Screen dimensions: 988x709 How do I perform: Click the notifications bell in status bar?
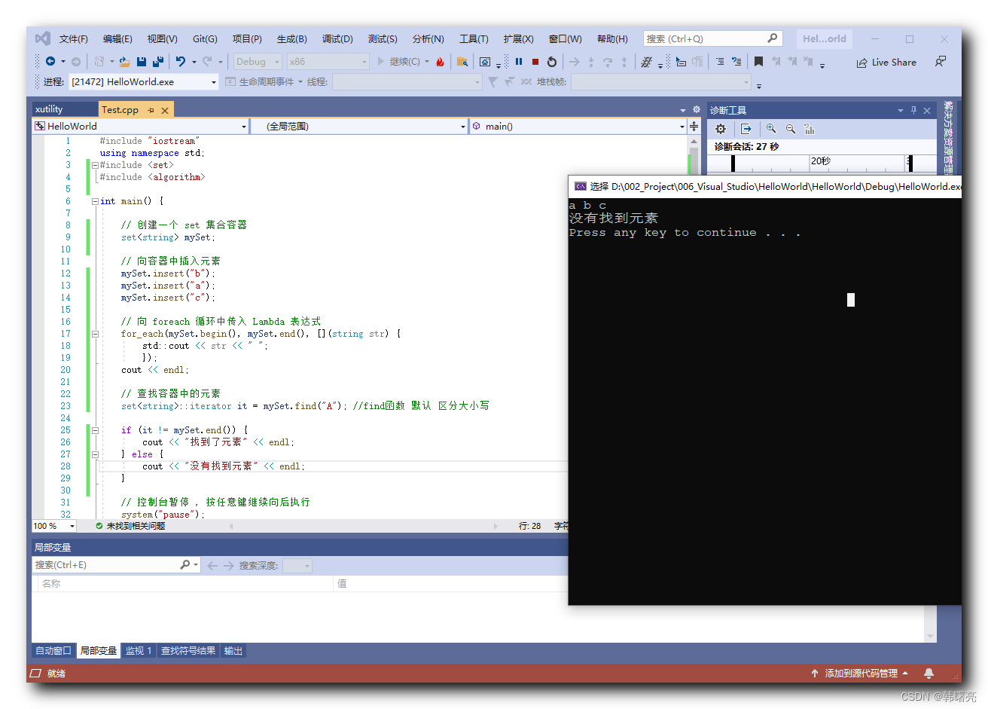pyautogui.click(x=929, y=673)
